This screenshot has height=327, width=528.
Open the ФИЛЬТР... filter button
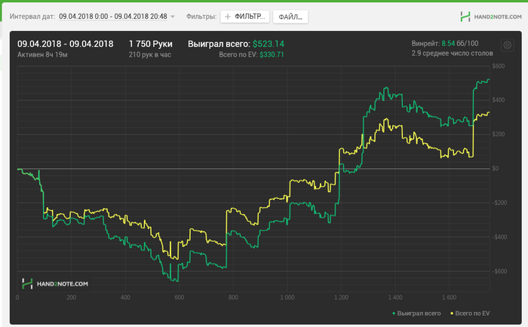coord(245,17)
